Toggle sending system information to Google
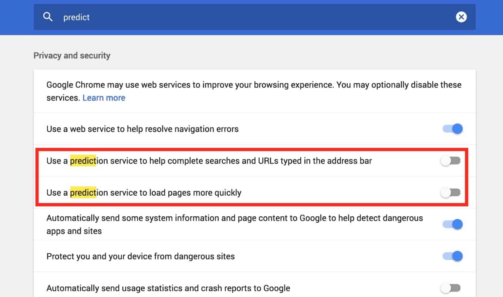The image size is (503, 297). point(452,224)
